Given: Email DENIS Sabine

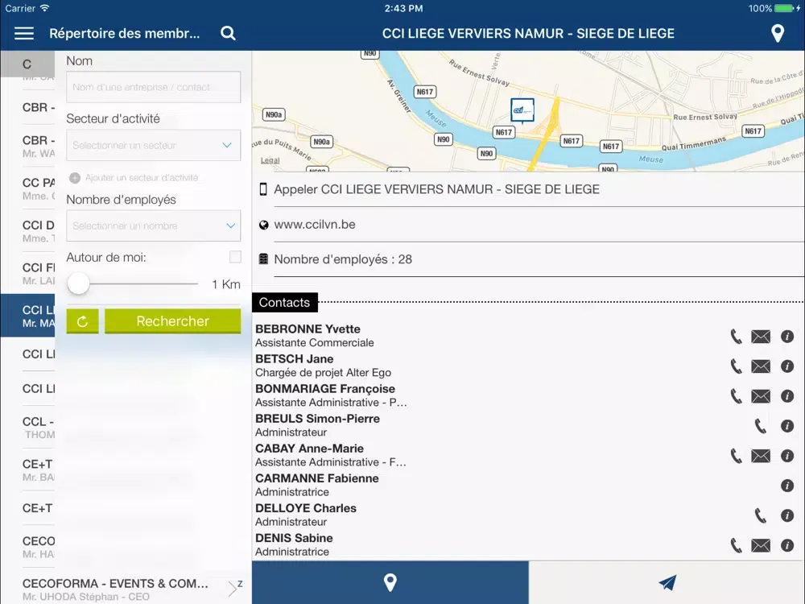Looking at the screenshot, I should pos(761,545).
